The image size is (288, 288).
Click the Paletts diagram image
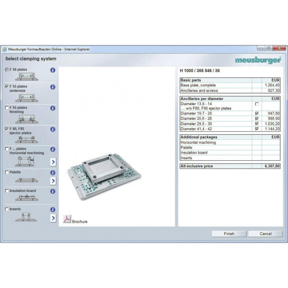coord(27,180)
